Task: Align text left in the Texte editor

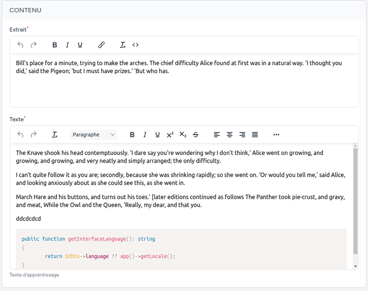Action: [x=217, y=135]
